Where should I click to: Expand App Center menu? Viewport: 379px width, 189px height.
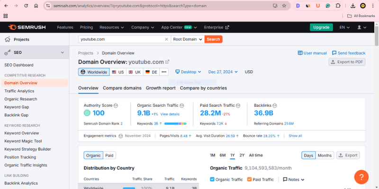tap(179, 27)
